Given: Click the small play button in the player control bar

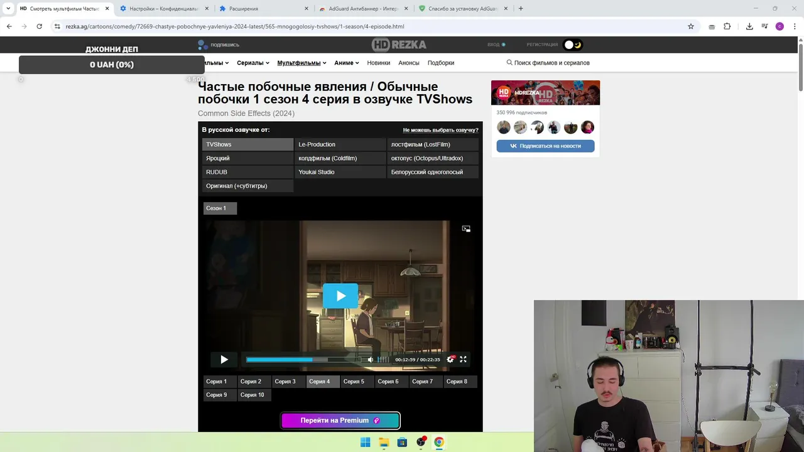Looking at the screenshot, I should 224,360.
